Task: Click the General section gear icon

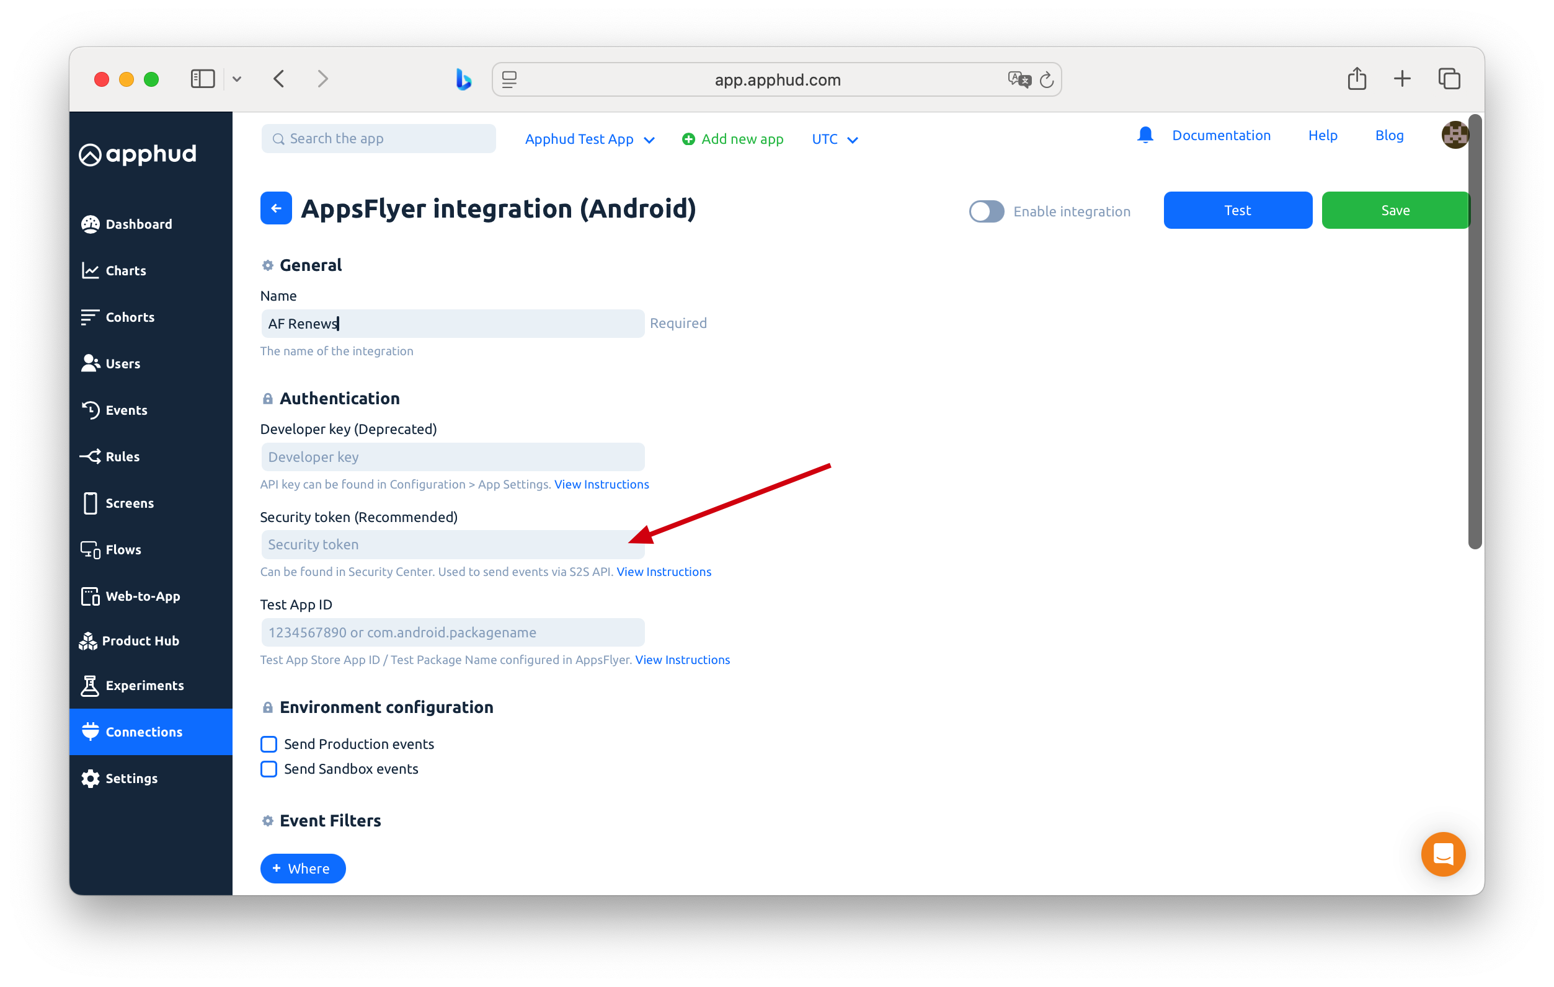Action: [267, 265]
